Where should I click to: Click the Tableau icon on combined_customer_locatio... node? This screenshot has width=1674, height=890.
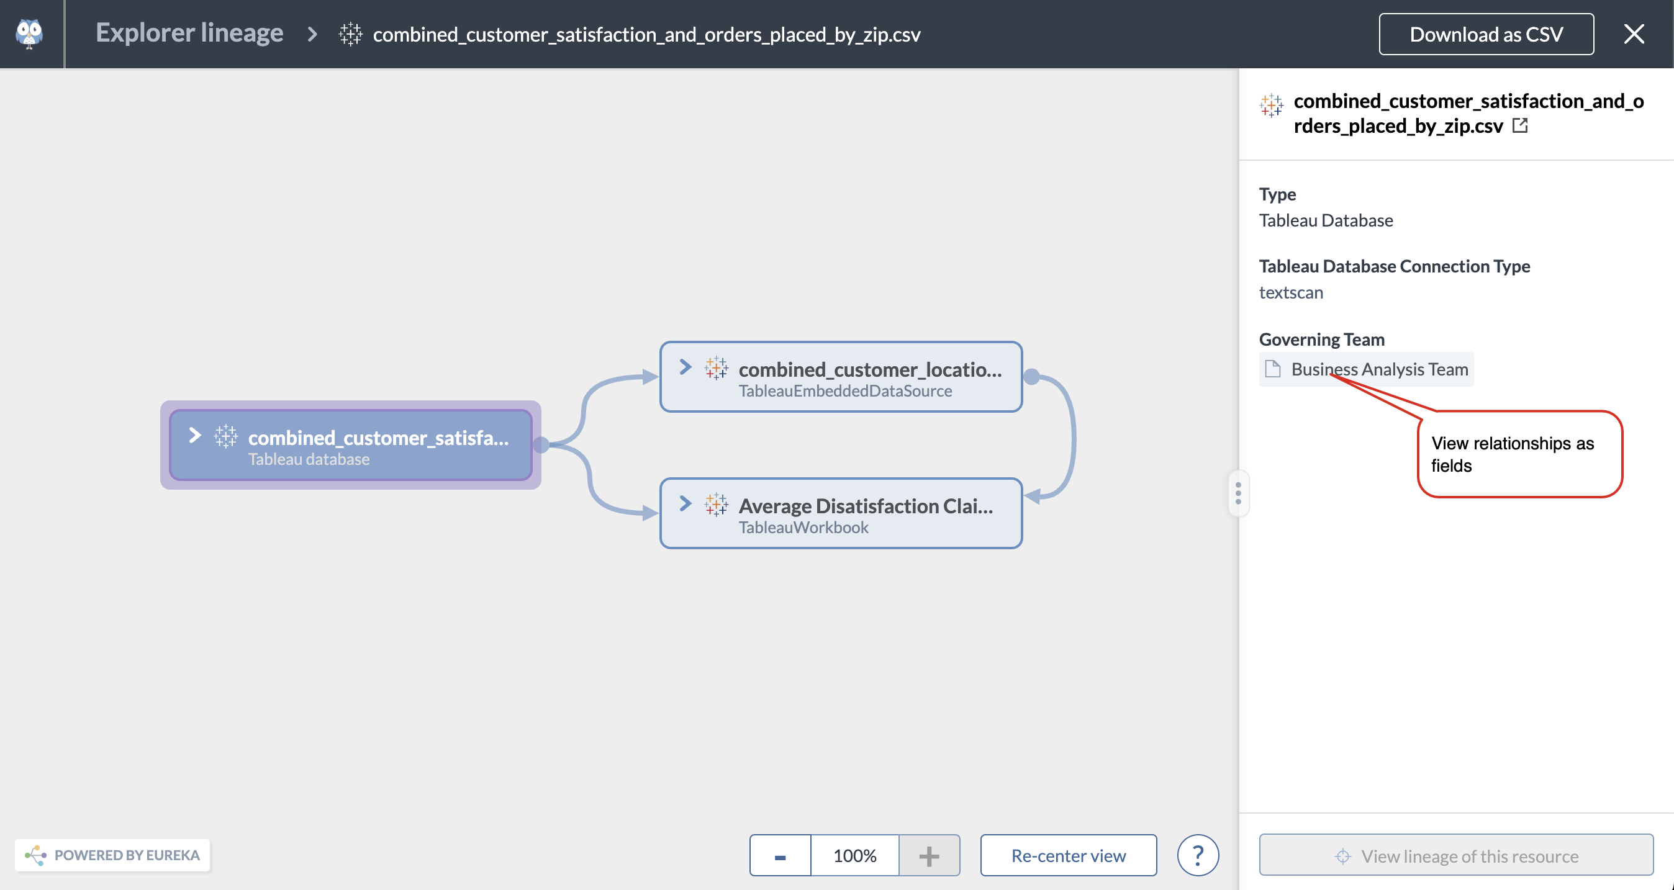[x=716, y=368]
